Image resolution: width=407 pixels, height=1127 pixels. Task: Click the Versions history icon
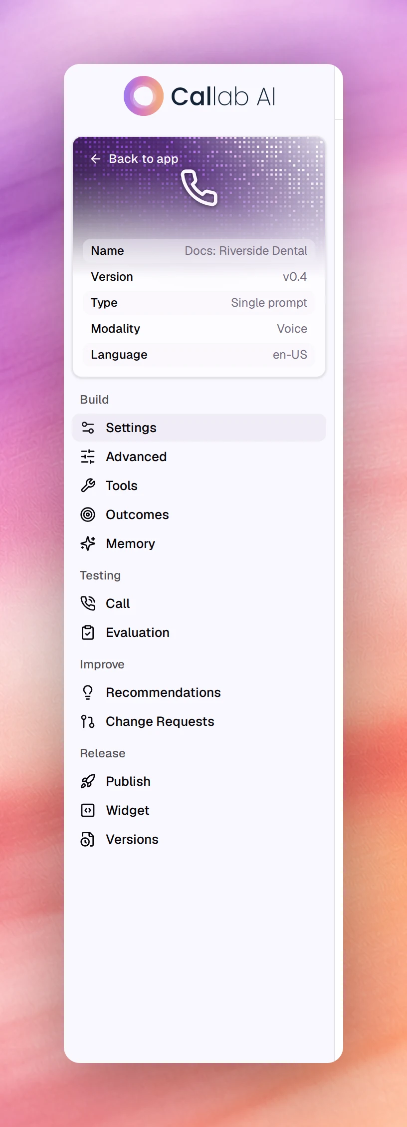88,839
